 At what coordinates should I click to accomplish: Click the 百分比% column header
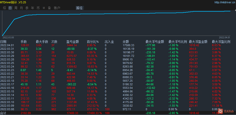93,42
